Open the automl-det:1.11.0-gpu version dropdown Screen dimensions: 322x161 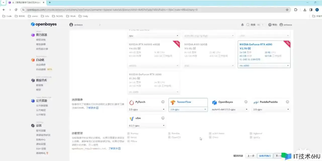(230, 109)
